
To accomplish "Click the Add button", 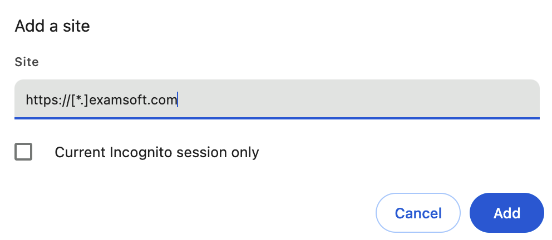I will pos(506,213).
